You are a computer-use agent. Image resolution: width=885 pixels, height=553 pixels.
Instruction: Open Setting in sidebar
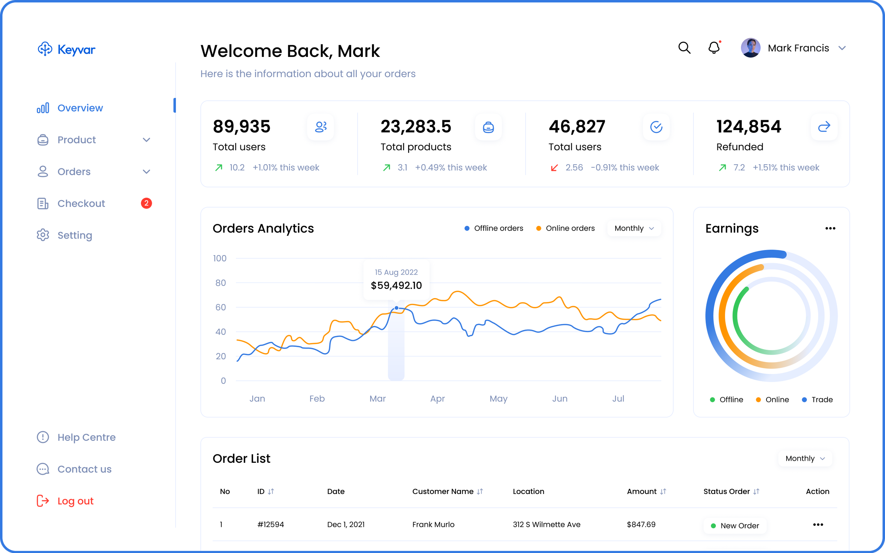coord(74,235)
